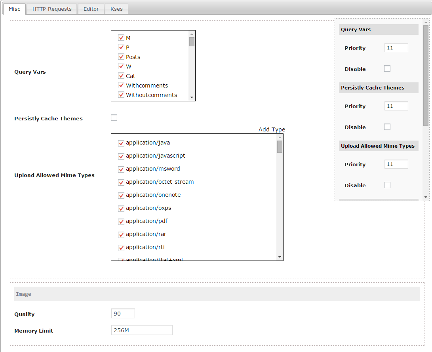The height and width of the screenshot is (352, 432).
Task: Click Query Vars list scroll-up arrow
Action: click(192, 34)
